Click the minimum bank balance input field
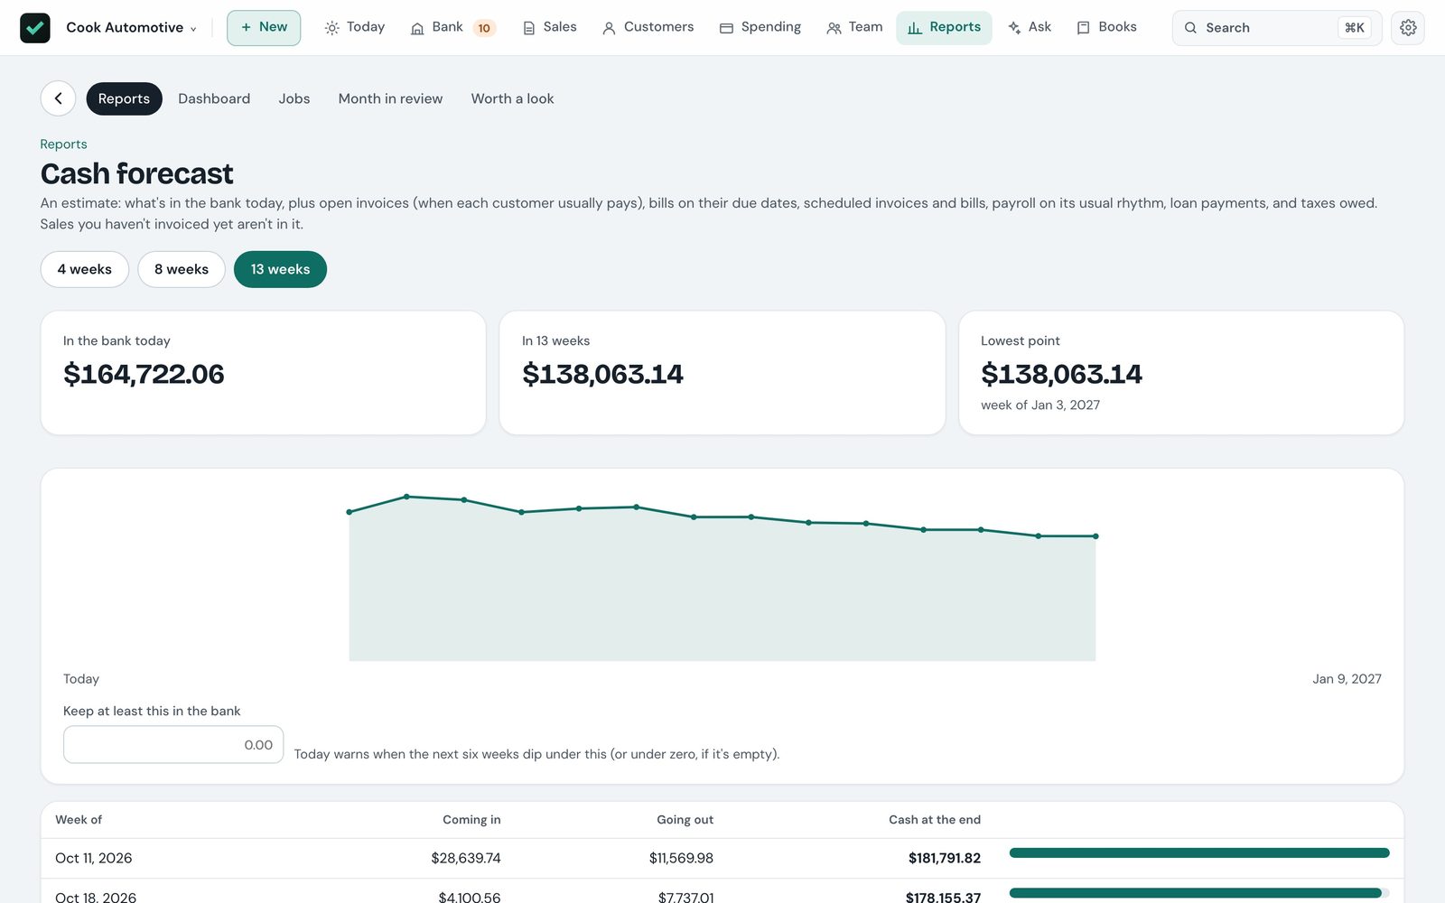 point(173,745)
